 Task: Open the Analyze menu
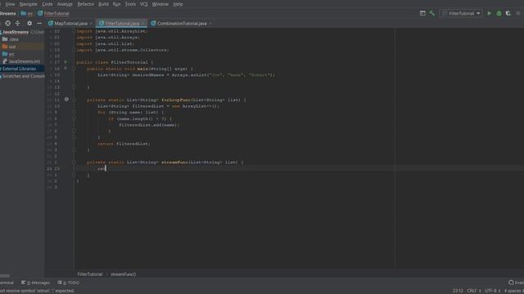pos(65,4)
